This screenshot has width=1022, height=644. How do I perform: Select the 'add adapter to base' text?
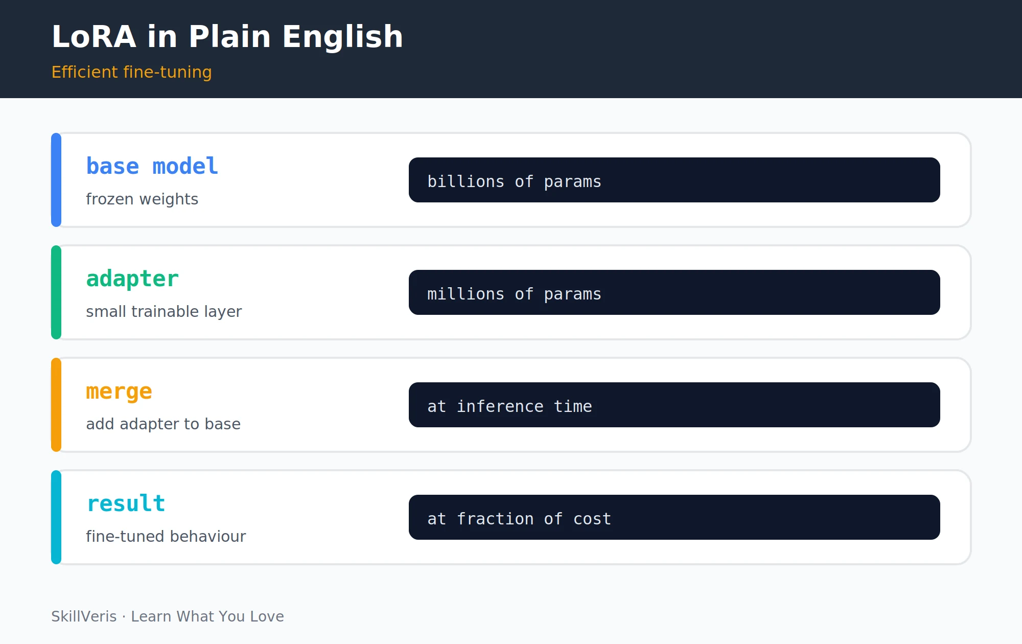(163, 424)
